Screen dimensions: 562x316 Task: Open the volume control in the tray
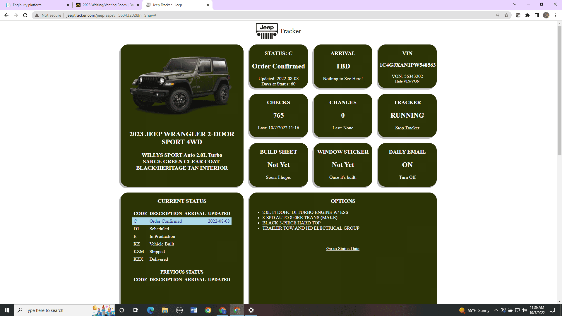point(524,310)
